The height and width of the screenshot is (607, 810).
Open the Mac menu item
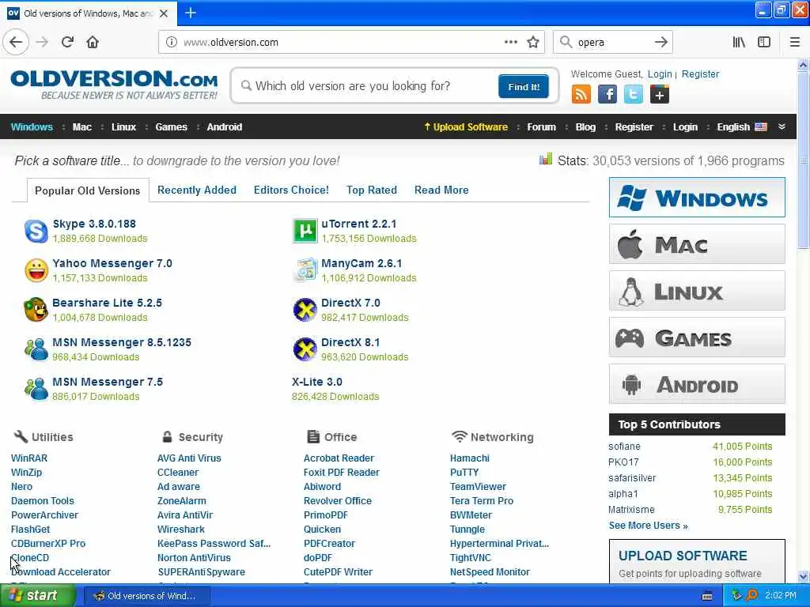pos(81,127)
